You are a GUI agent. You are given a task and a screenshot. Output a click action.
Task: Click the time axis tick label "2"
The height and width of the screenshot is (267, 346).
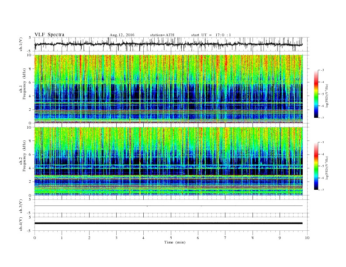[x=89, y=238]
